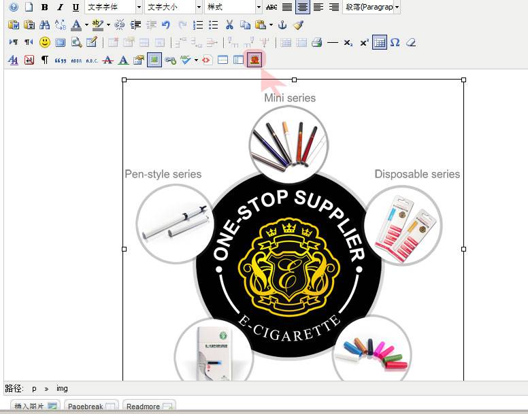The image size is (528, 414).
Task: Click the anchor icon
Action: coord(283,25)
